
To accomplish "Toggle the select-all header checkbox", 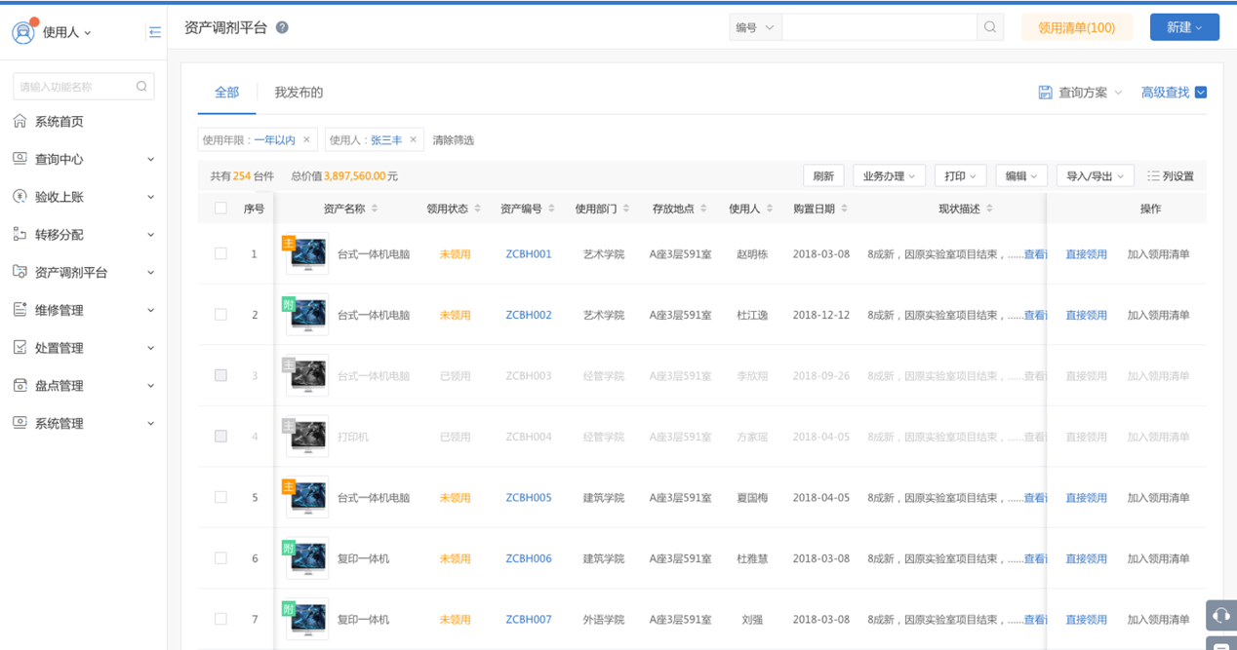I will coord(220,209).
